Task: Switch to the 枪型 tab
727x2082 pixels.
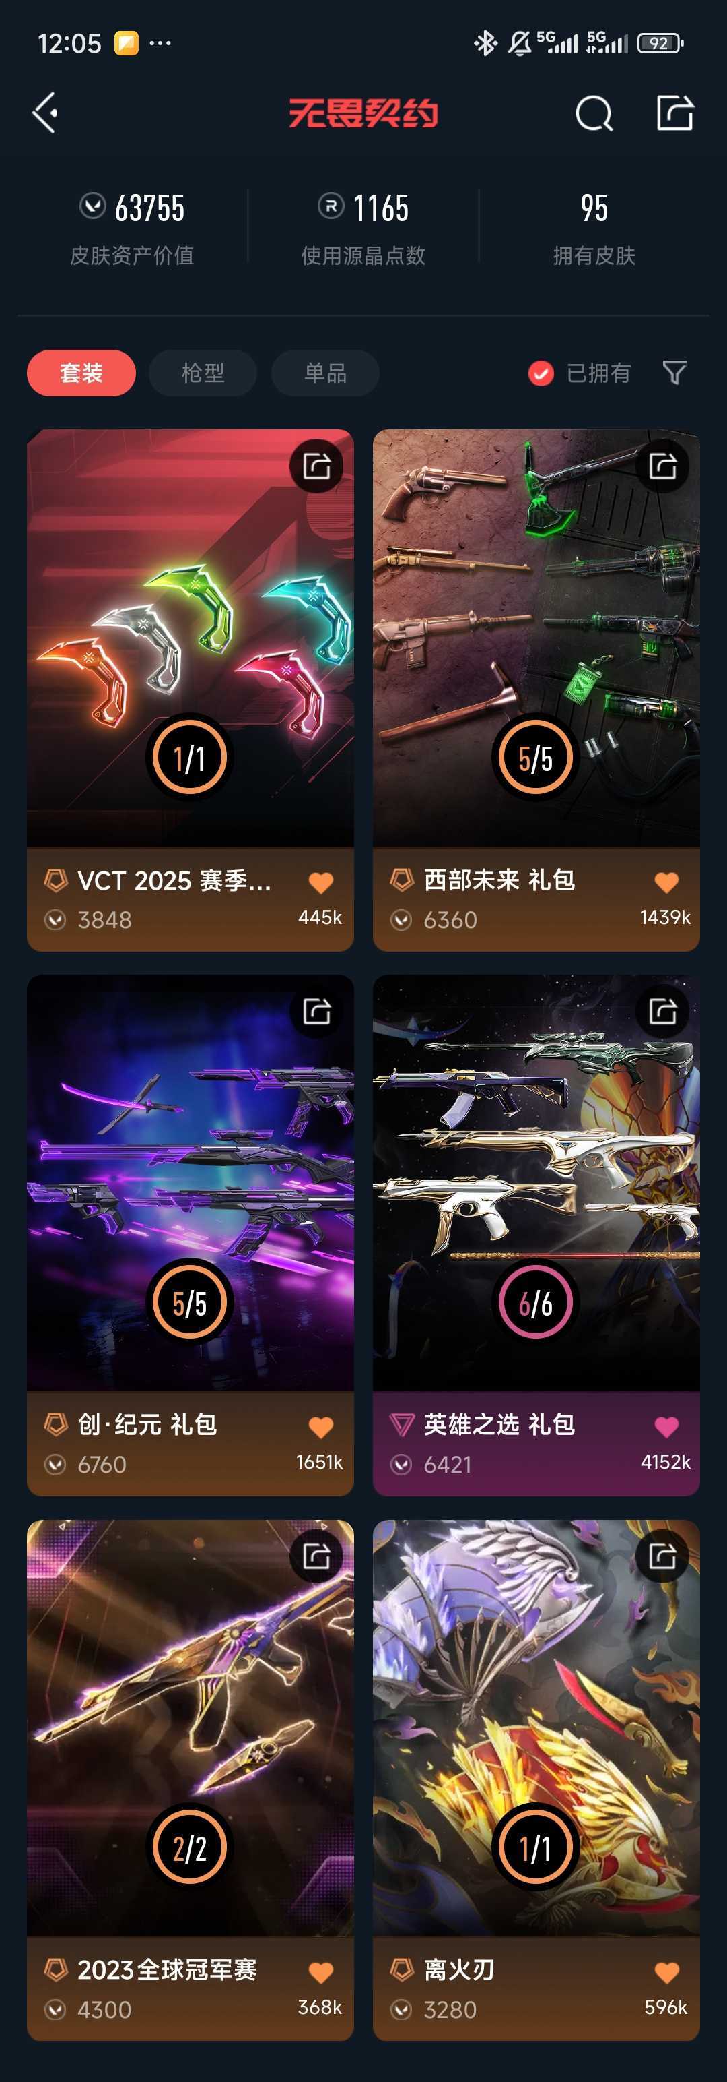Action: click(203, 373)
